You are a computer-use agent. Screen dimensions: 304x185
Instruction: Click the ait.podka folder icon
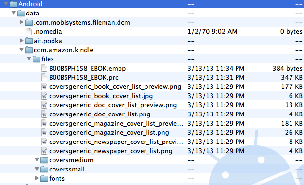29,41
